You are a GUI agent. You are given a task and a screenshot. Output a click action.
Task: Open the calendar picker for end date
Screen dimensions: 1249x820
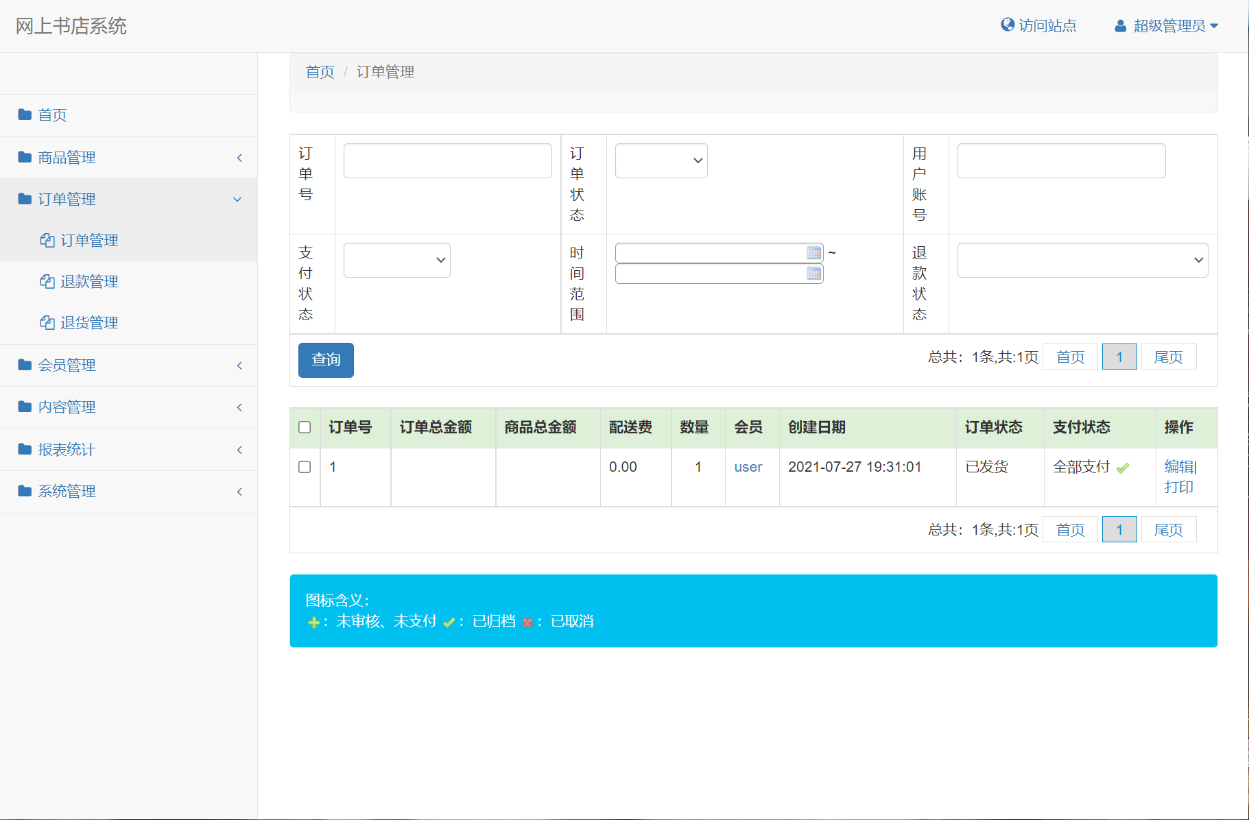(813, 273)
